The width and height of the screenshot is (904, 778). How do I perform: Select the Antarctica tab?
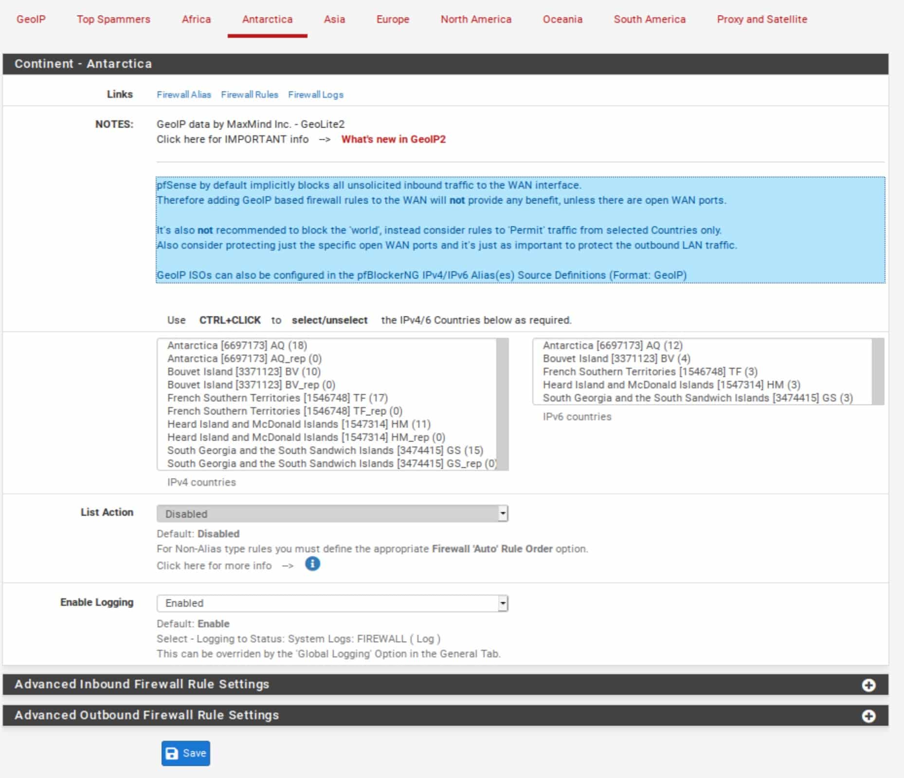point(267,19)
